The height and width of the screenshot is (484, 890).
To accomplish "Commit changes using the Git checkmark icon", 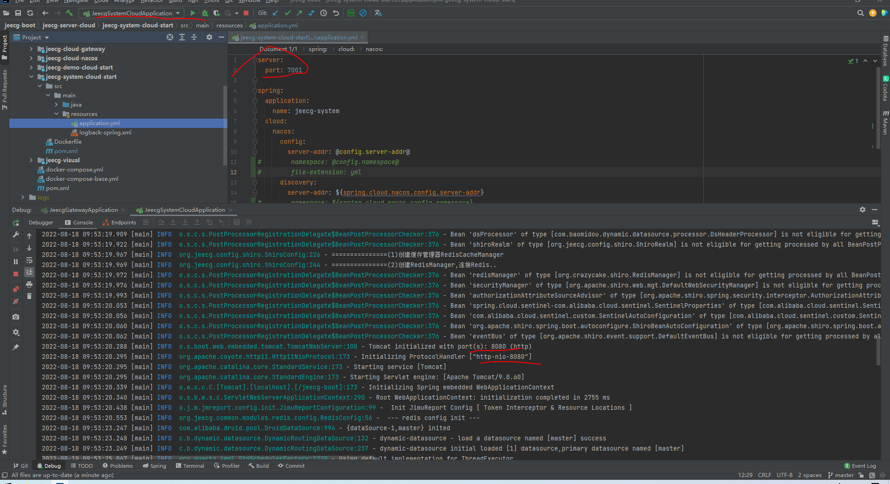I will point(288,13).
